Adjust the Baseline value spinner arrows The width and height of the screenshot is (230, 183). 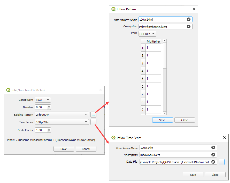(49, 107)
